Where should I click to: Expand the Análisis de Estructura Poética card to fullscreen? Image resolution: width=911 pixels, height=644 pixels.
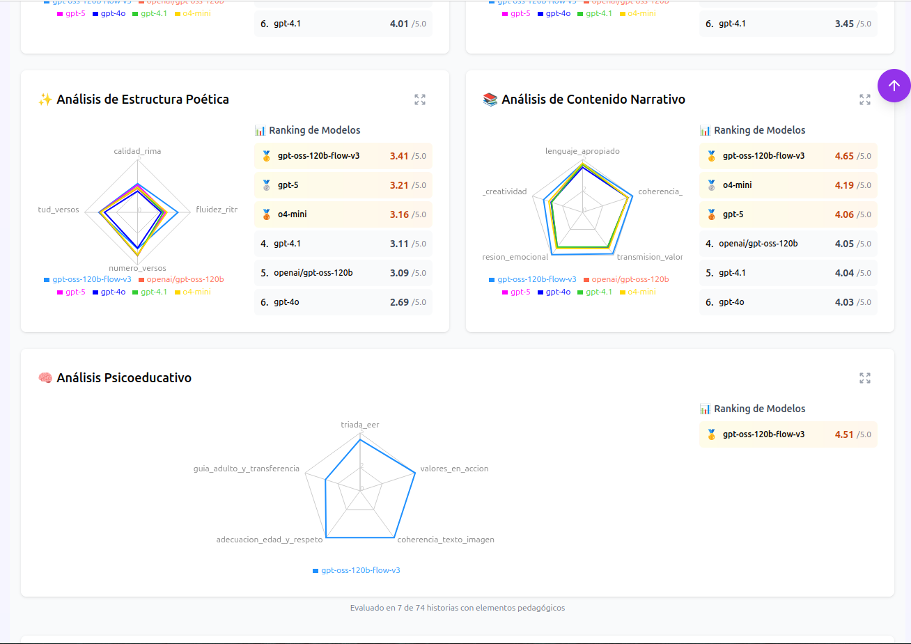pyautogui.click(x=420, y=100)
